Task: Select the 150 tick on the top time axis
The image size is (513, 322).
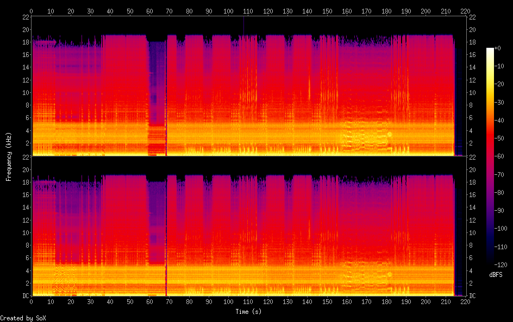Action: click(x=327, y=10)
